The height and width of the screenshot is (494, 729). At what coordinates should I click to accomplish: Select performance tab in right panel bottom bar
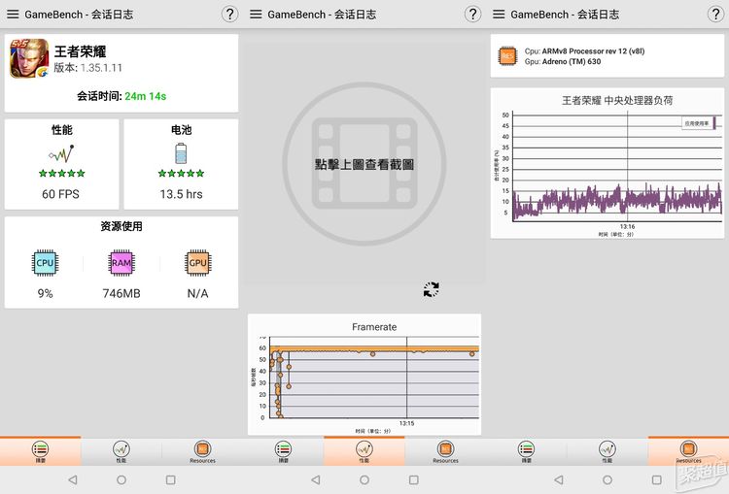pos(607,451)
